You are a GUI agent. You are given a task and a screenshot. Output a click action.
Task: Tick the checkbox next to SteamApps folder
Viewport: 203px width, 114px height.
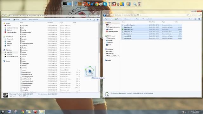[x=21, y=63]
